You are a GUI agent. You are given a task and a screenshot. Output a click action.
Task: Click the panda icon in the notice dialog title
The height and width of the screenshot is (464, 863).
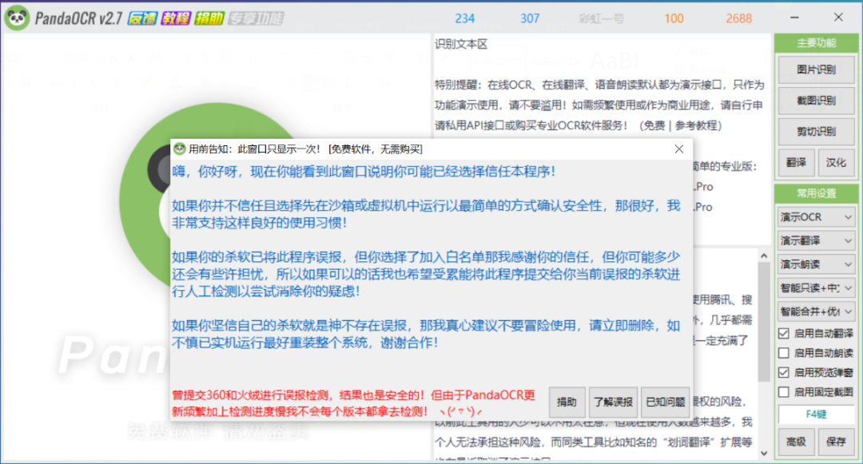[180, 149]
